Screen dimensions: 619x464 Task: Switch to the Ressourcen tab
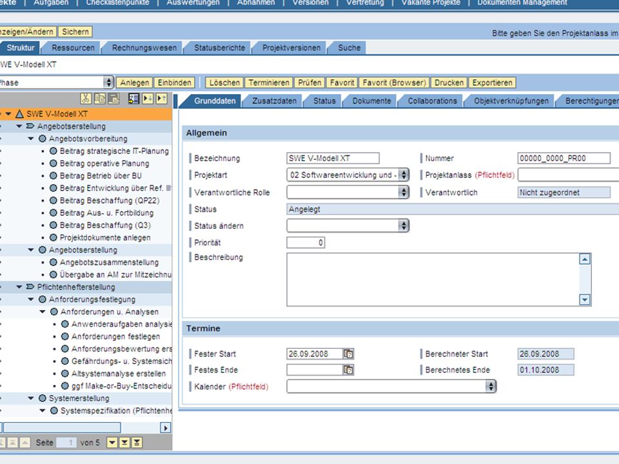pyautogui.click(x=73, y=48)
